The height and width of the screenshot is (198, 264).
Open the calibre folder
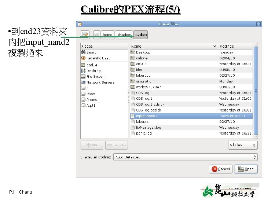(x=191, y=58)
